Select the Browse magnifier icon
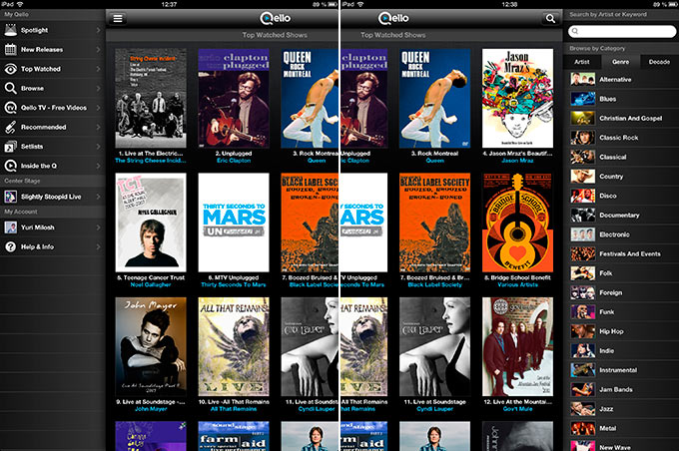 point(10,88)
